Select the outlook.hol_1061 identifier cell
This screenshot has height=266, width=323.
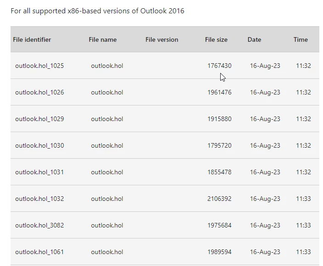tap(39, 252)
